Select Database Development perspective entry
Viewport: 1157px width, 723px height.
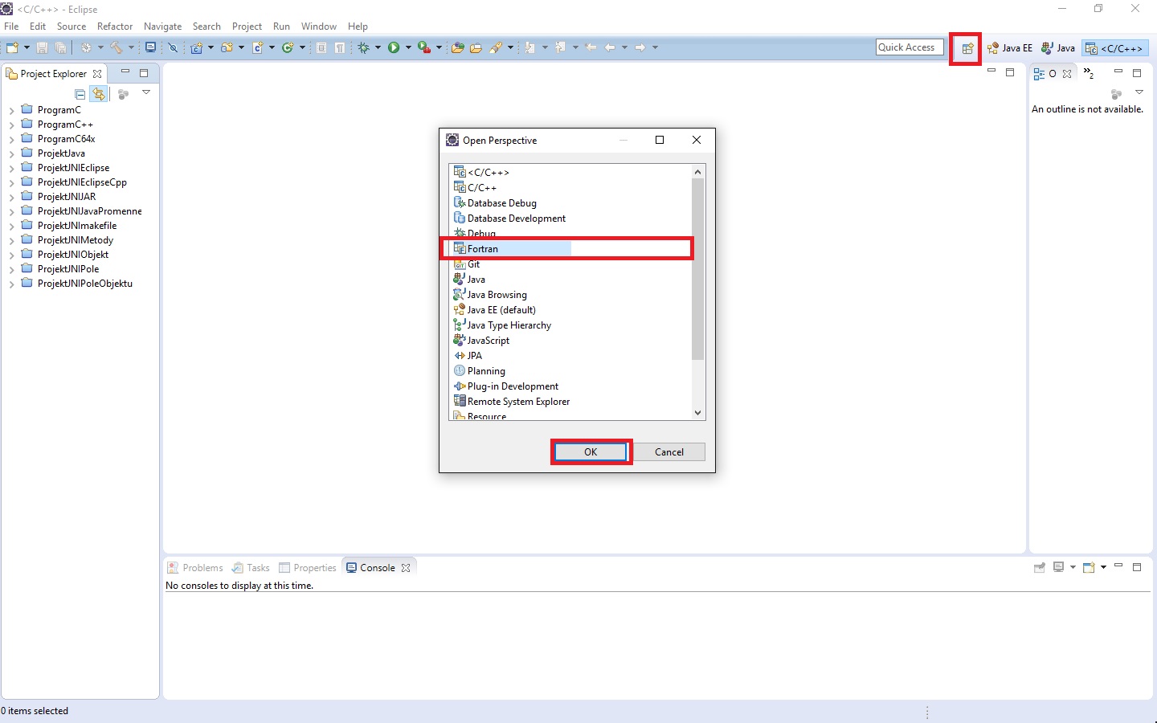(509, 219)
